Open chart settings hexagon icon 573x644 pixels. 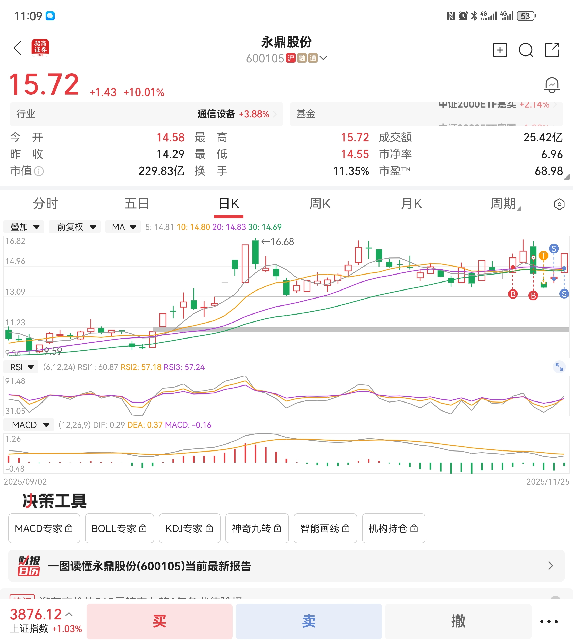(559, 204)
